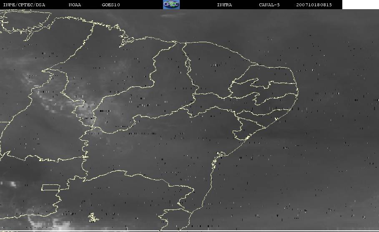Click the GOES10 satellite label
379x232 pixels.
point(111,5)
